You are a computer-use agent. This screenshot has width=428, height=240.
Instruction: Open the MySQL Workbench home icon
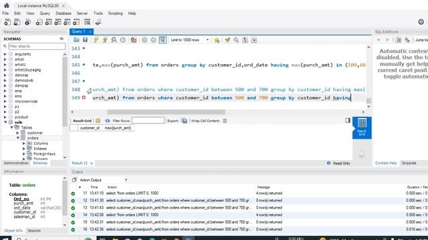coord(7,5)
